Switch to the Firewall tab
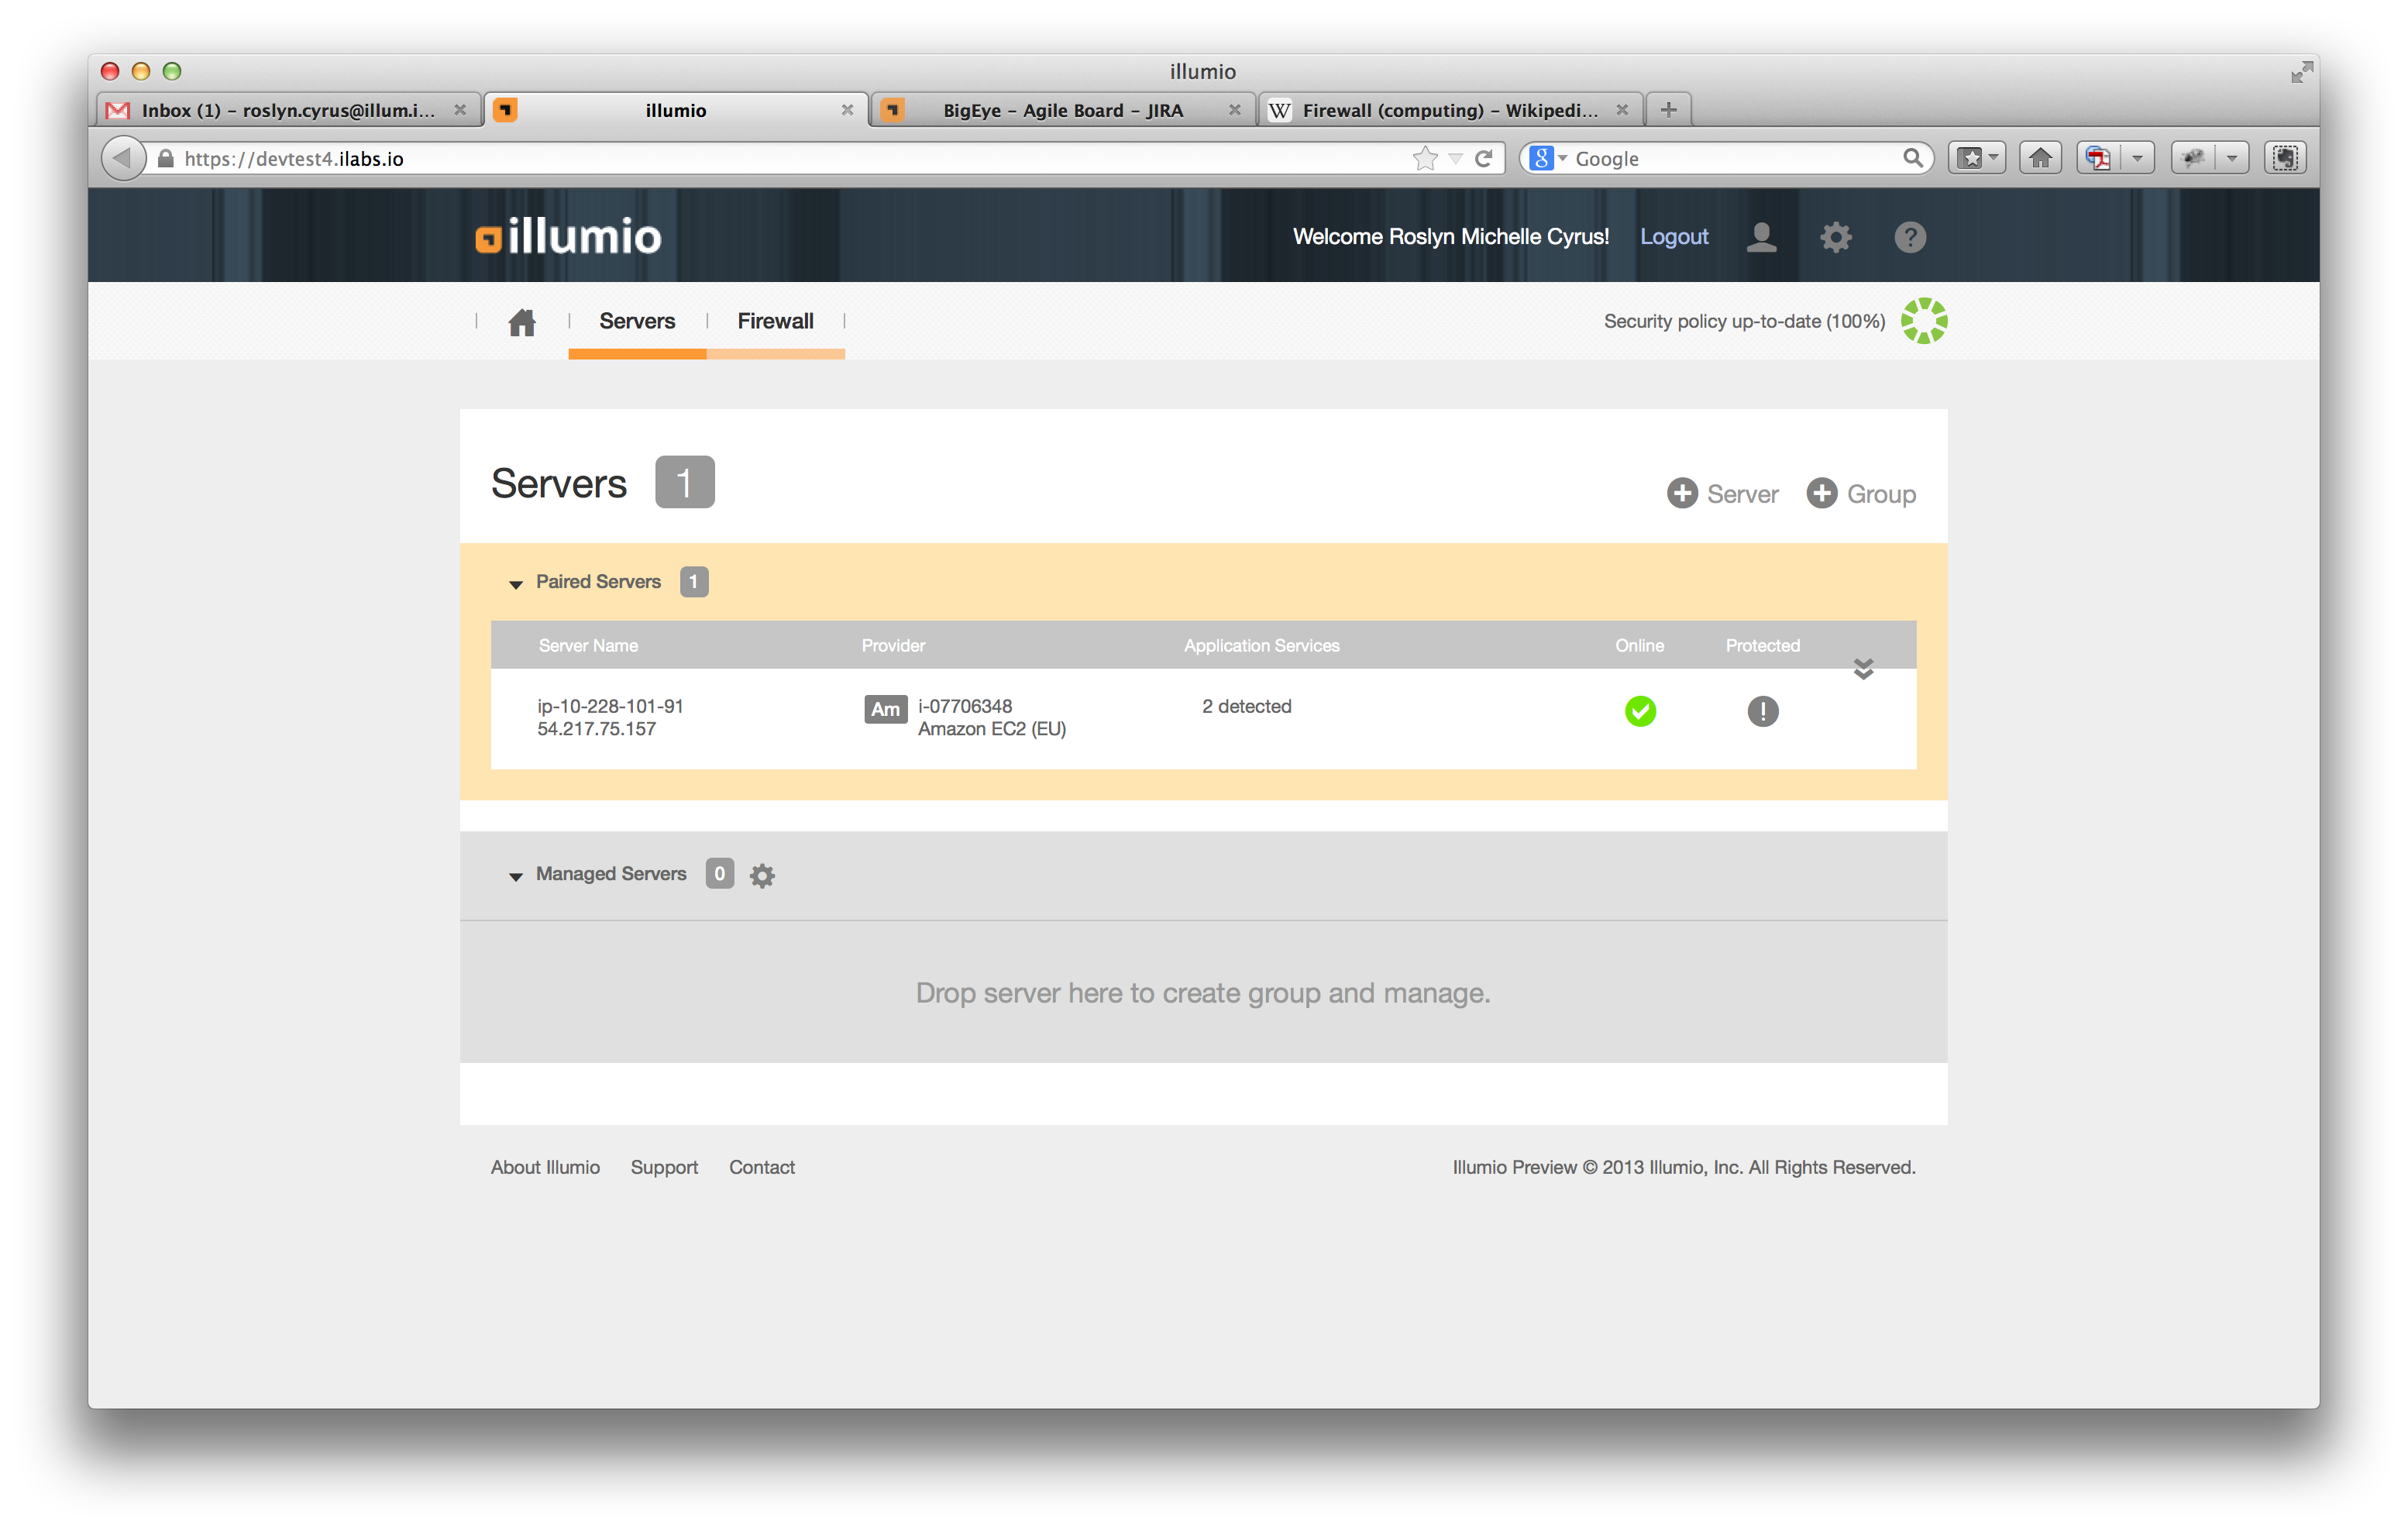2408x1531 pixels. [775, 321]
